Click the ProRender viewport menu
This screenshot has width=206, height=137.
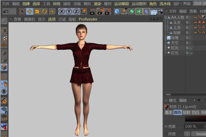point(88,19)
